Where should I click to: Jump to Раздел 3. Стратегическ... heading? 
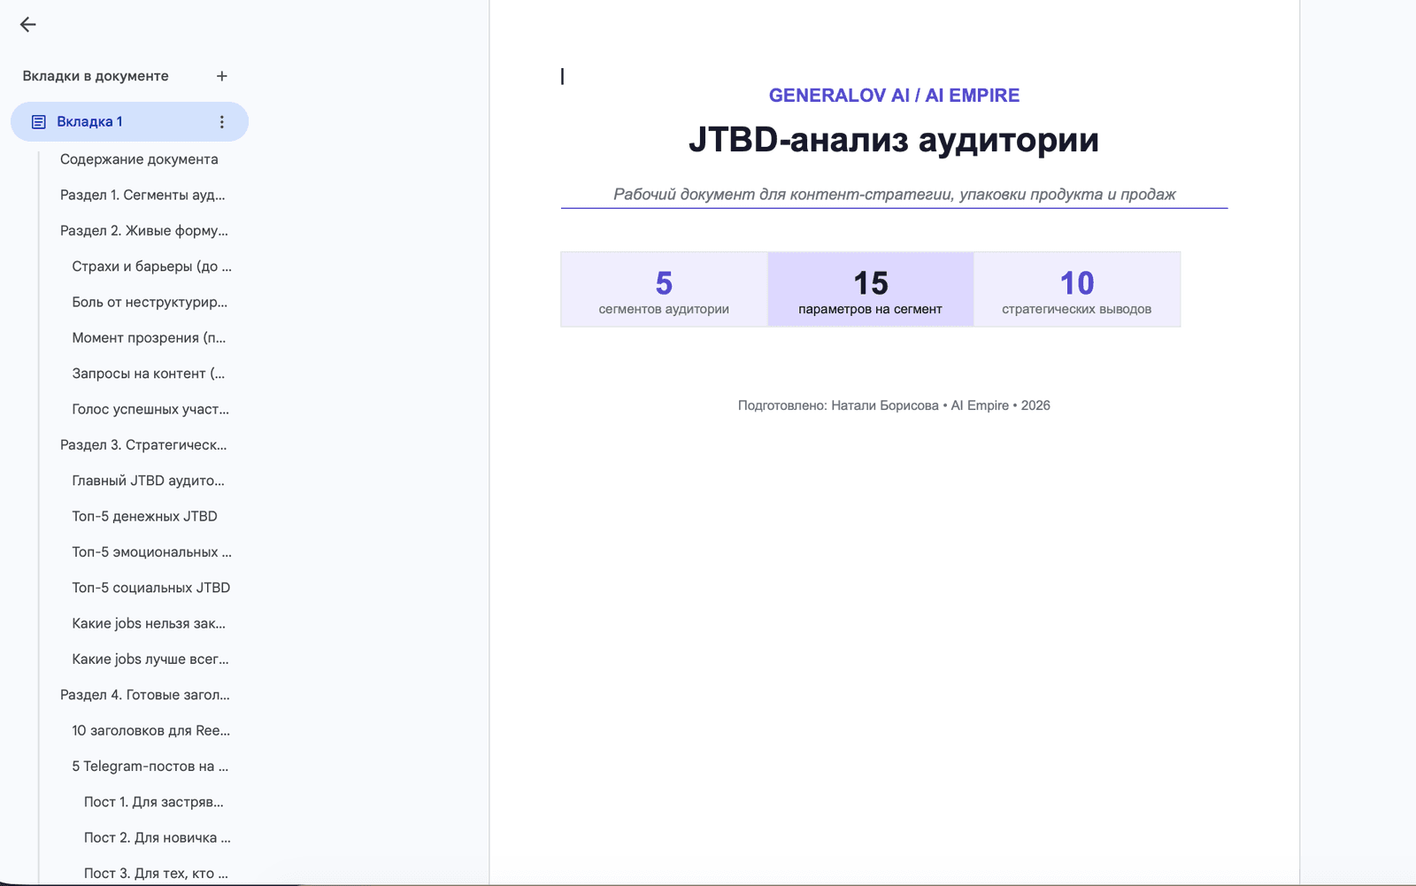pyautogui.click(x=143, y=445)
